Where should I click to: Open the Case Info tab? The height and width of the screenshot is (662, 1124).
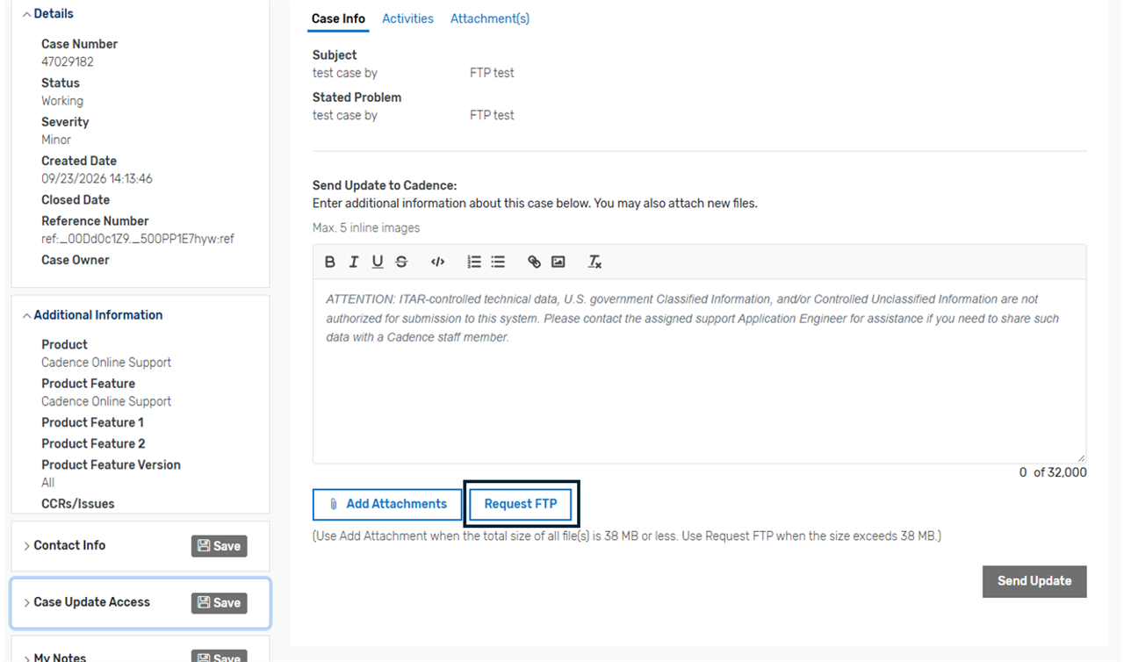(338, 18)
